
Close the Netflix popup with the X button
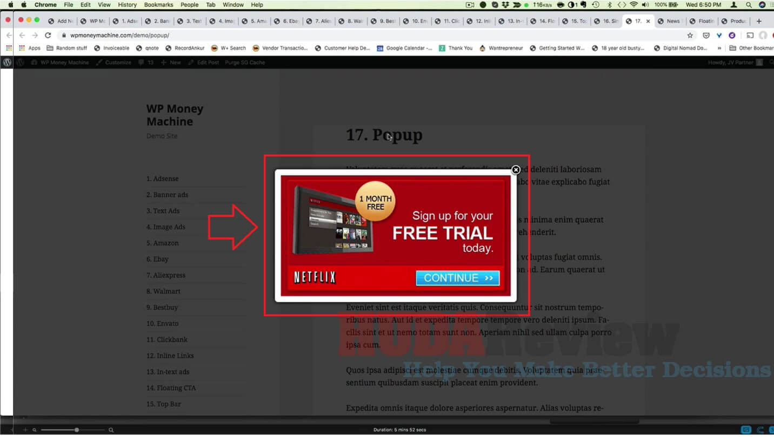click(x=516, y=170)
